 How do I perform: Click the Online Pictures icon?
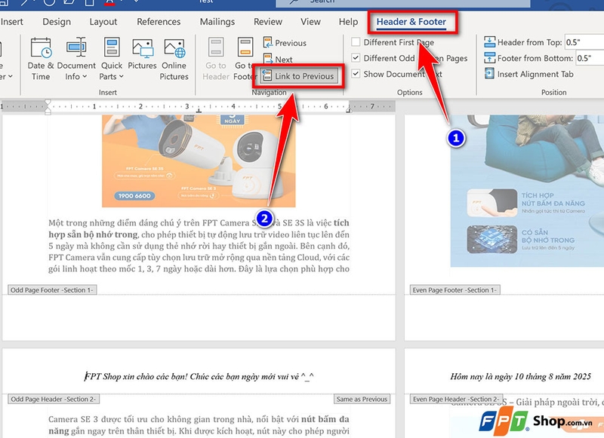(174, 51)
